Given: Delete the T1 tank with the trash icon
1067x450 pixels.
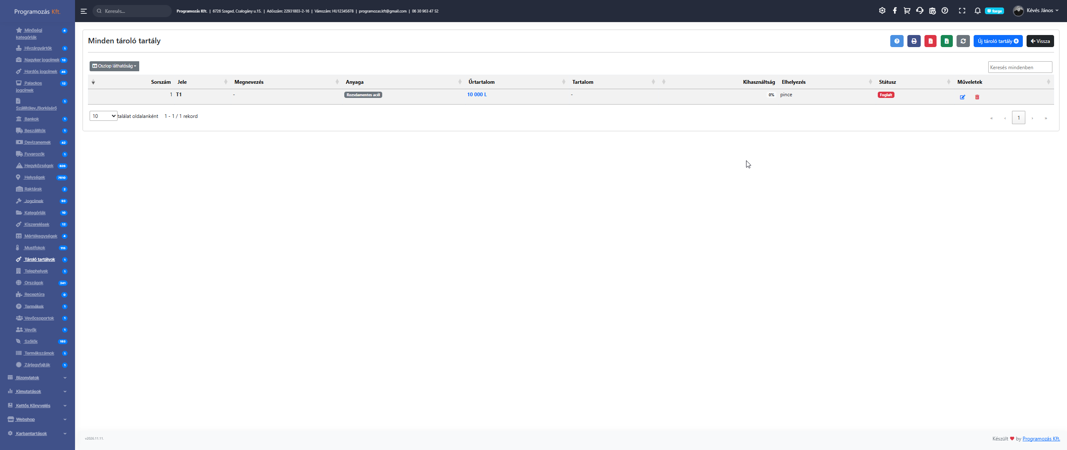Looking at the screenshot, I should click(977, 97).
